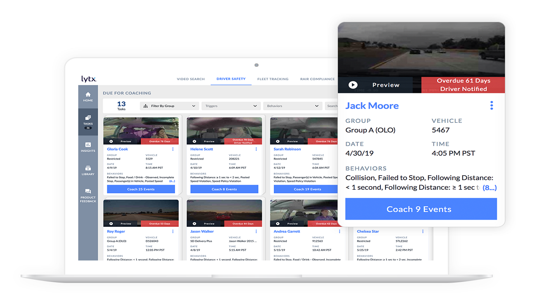Expand the Triggers dropdown
The image size is (546, 307).
(x=231, y=106)
